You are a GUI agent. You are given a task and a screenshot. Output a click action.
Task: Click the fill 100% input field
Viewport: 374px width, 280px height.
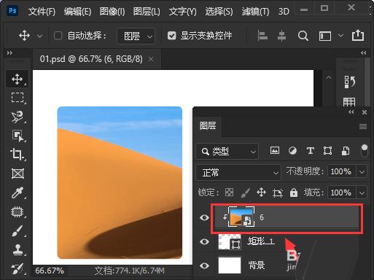341,193
